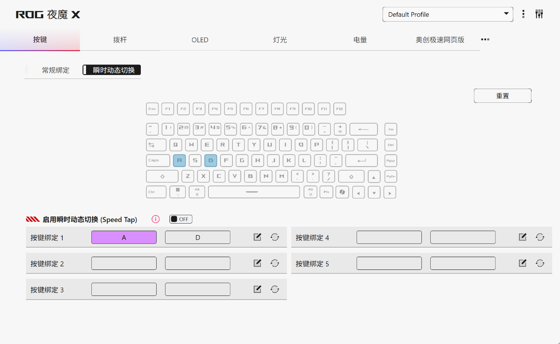Select the 瞬时动态切换 mode option
Image resolution: width=560 pixels, height=344 pixels.
113,70
